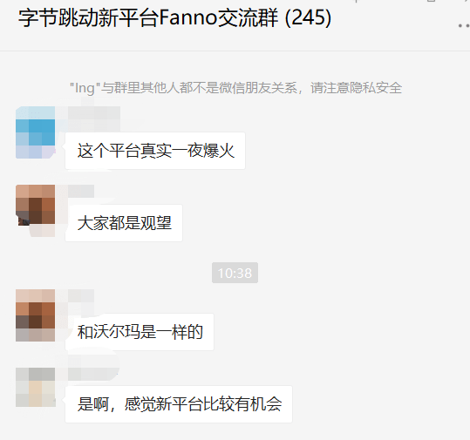Click the 是啊，感觉新平台比较有机会 message bubble

click(x=179, y=404)
